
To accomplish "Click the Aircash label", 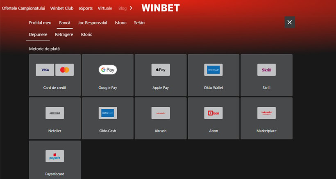I will pyautogui.click(x=161, y=131).
